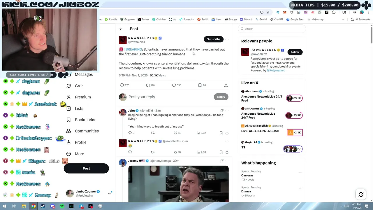Follow RawsAlerts in Relevant people
The width and height of the screenshot is (373, 210).
pos(295,52)
